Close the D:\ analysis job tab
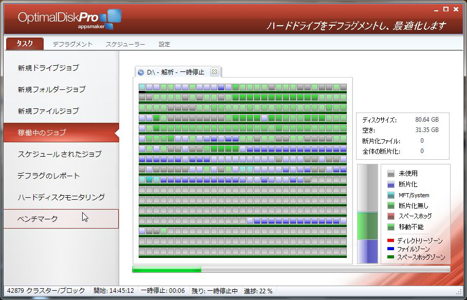467x300 pixels. [214, 72]
